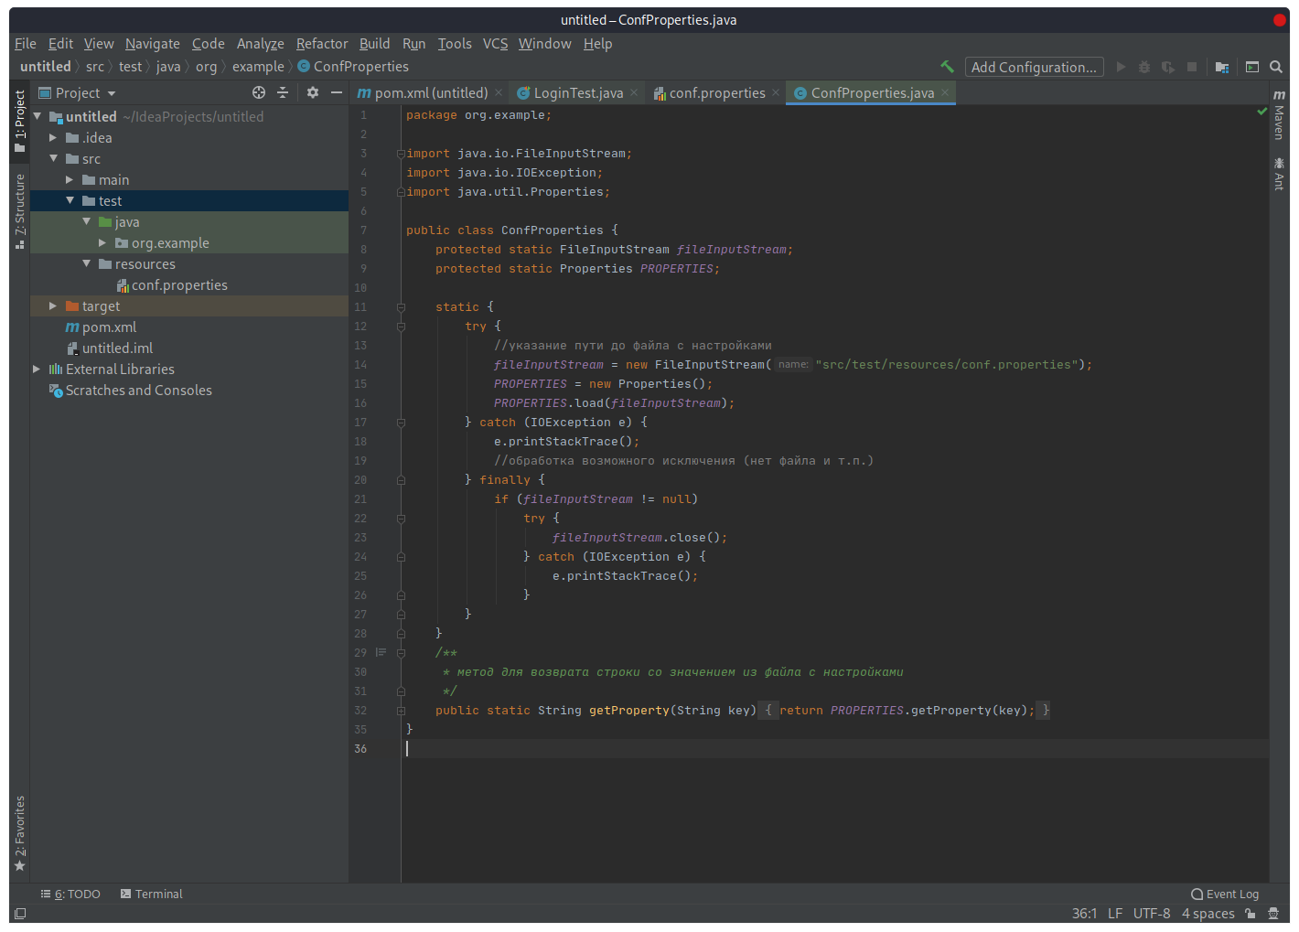Click the Build Project hammer icon
1299x932 pixels.
tap(947, 67)
